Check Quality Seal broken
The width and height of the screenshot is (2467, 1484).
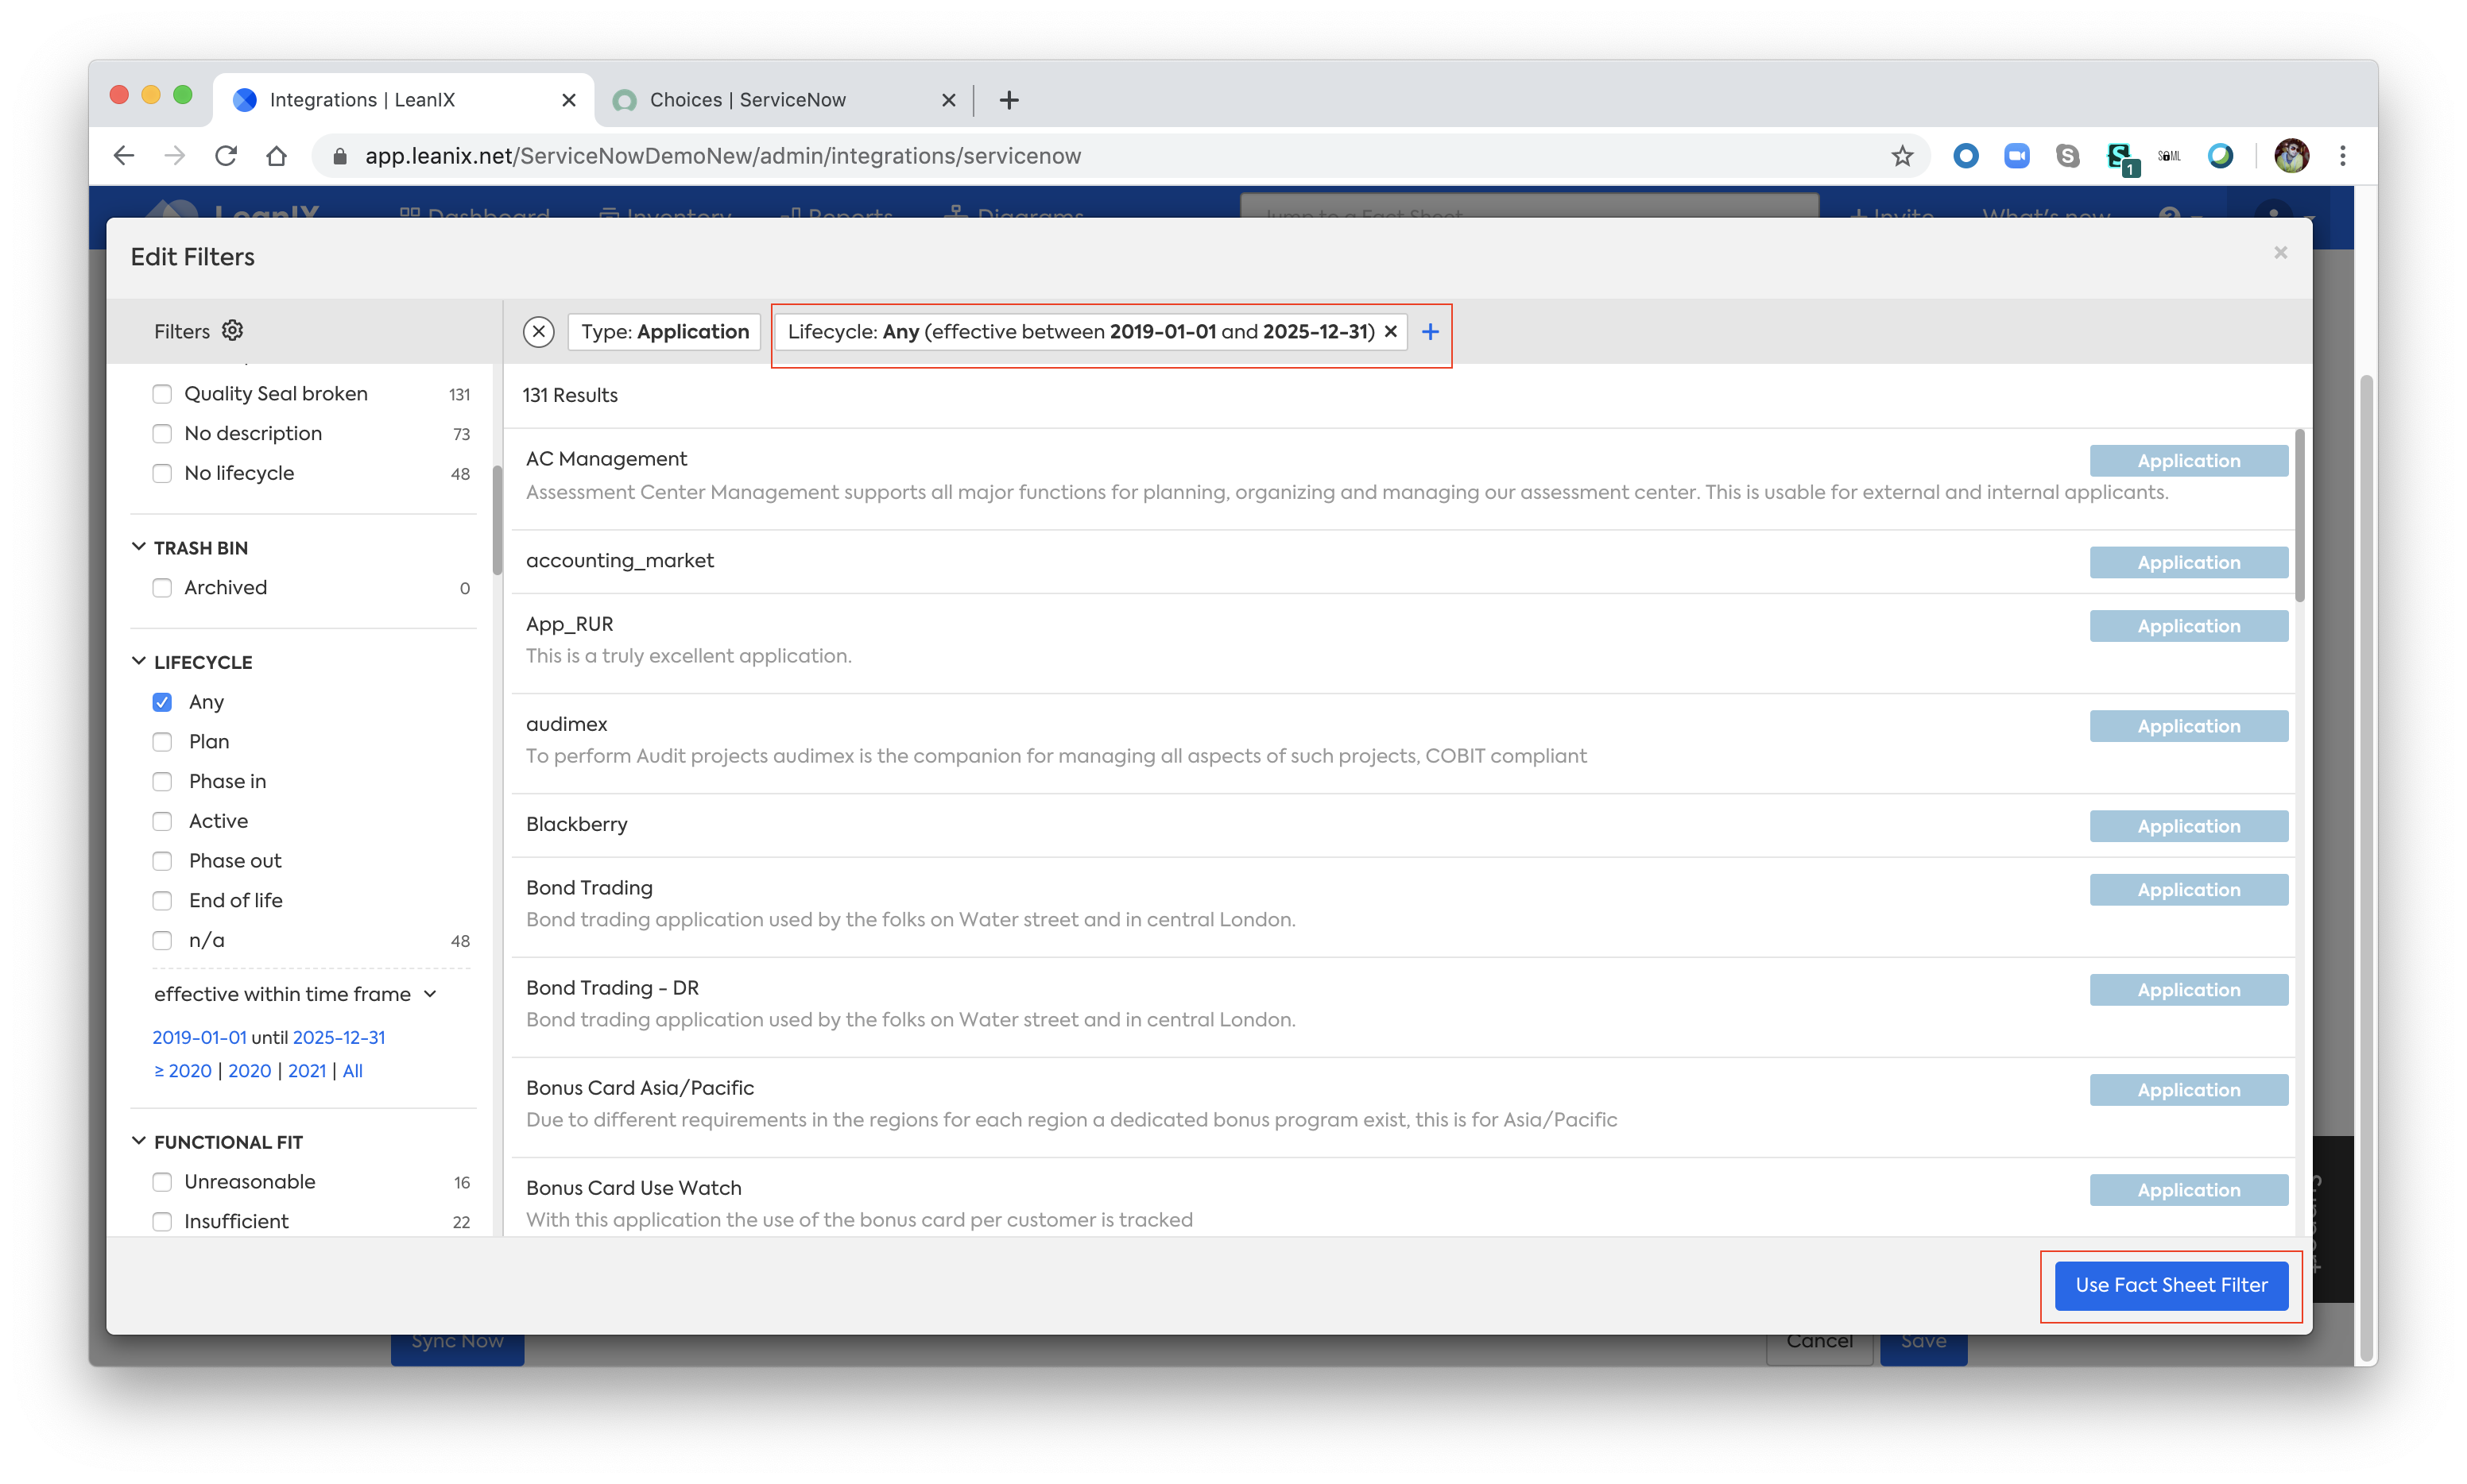click(162, 394)
